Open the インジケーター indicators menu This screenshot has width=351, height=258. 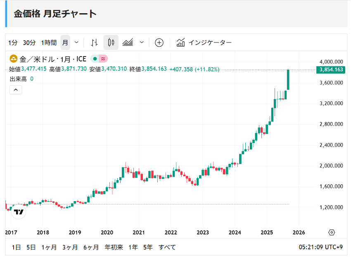coord(204,42)
